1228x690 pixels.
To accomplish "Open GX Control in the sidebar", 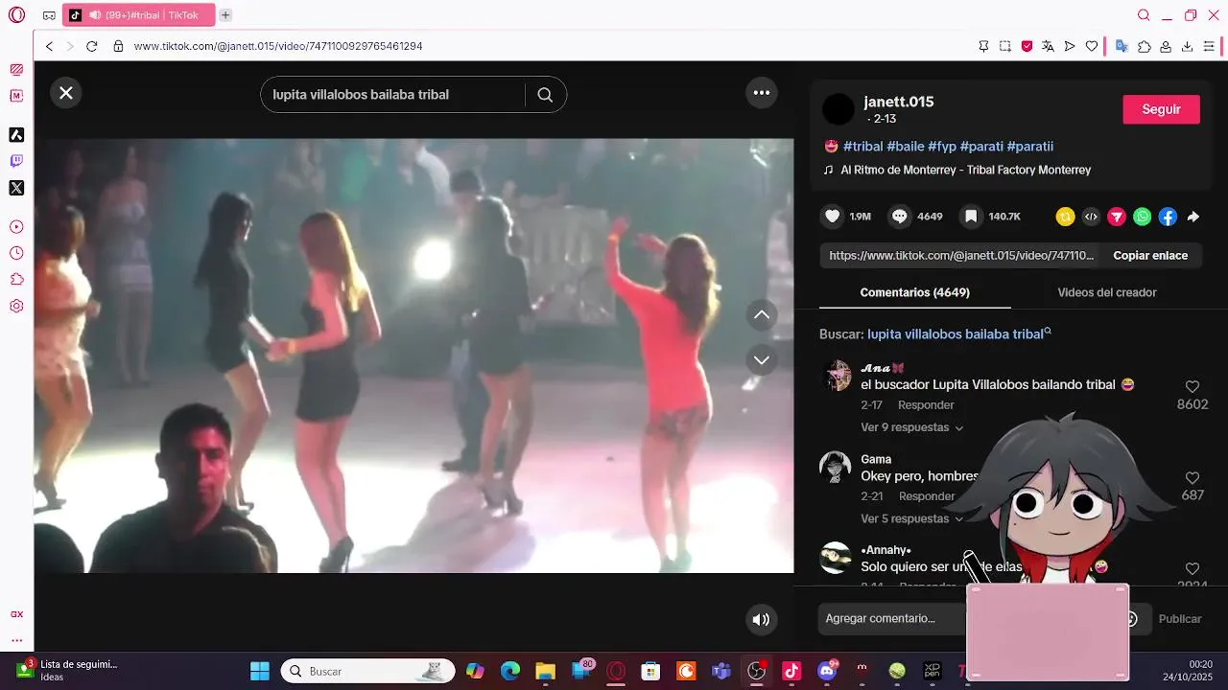I will (x=16, y=614).
